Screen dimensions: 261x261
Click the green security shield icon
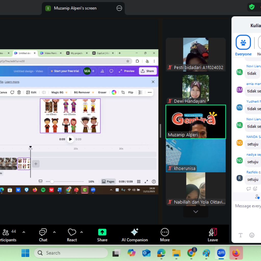pyautogui.click(x=252, y=7)
